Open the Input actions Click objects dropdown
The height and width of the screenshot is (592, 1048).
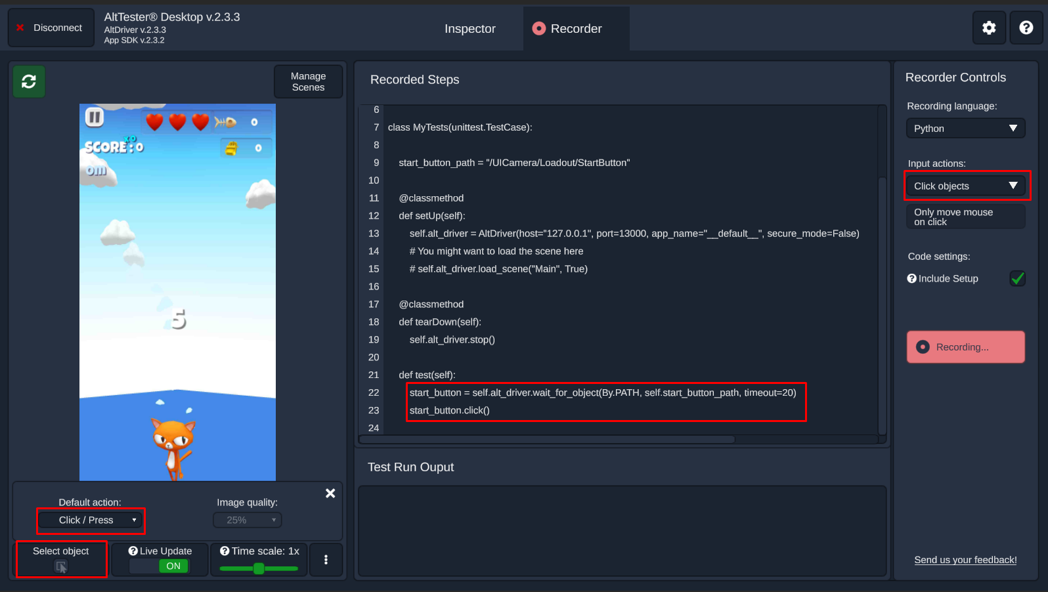point(965,186)
